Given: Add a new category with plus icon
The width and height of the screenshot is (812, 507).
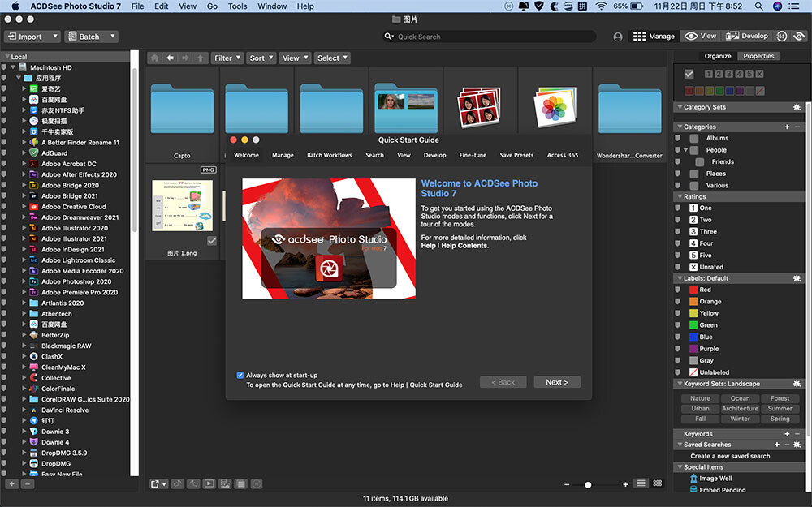Looking at the screenshot, I should coord(787,127).
